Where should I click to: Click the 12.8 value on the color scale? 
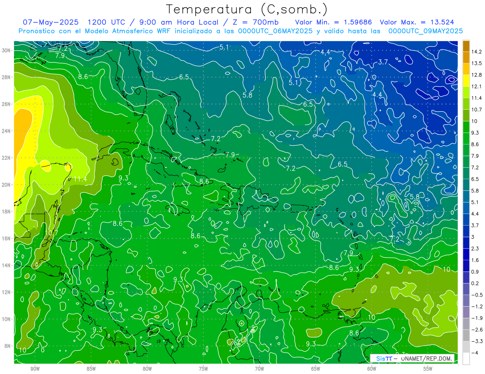477,75
